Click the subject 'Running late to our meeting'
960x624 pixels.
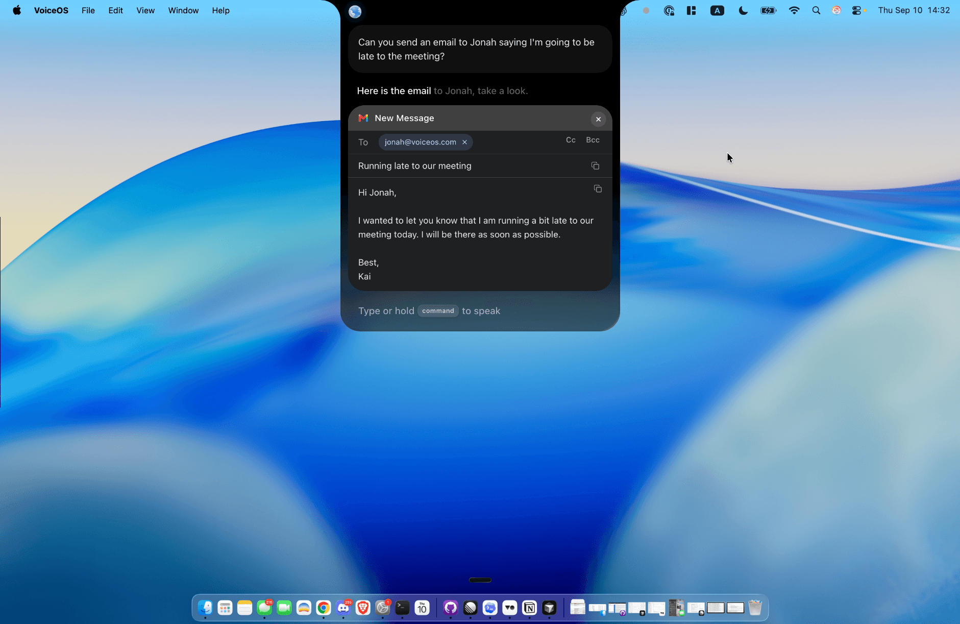[x=414, y=166]
